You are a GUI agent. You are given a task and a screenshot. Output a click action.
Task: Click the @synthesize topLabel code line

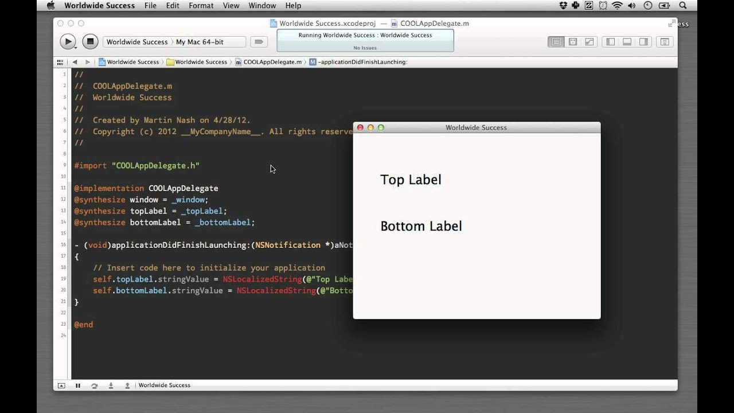point(150,211)
